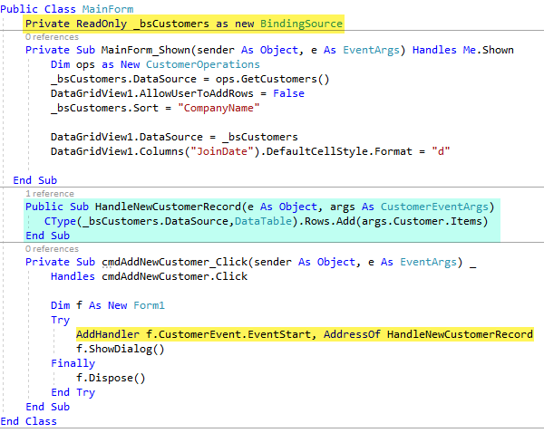544x433 pixels.
Task: Click the _bsCustomers field declaration
Action: 171,24
